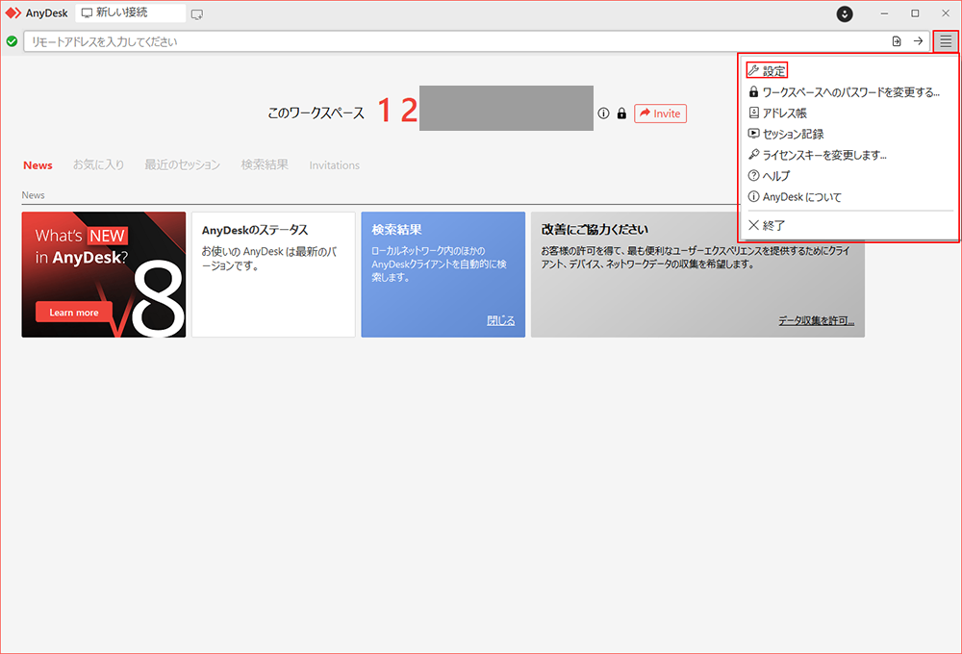Viewport: 962px width, 654px height.
Task: Click the dark circular download/update icon
Action: click(x=844, y=14)
